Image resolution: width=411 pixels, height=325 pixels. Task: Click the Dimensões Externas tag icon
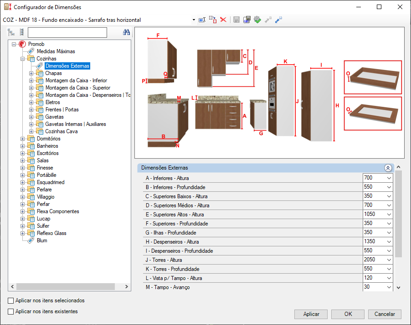[x=40, y=66]
